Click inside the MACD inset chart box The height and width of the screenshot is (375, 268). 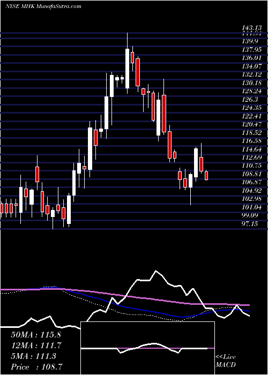click(147, 348)
